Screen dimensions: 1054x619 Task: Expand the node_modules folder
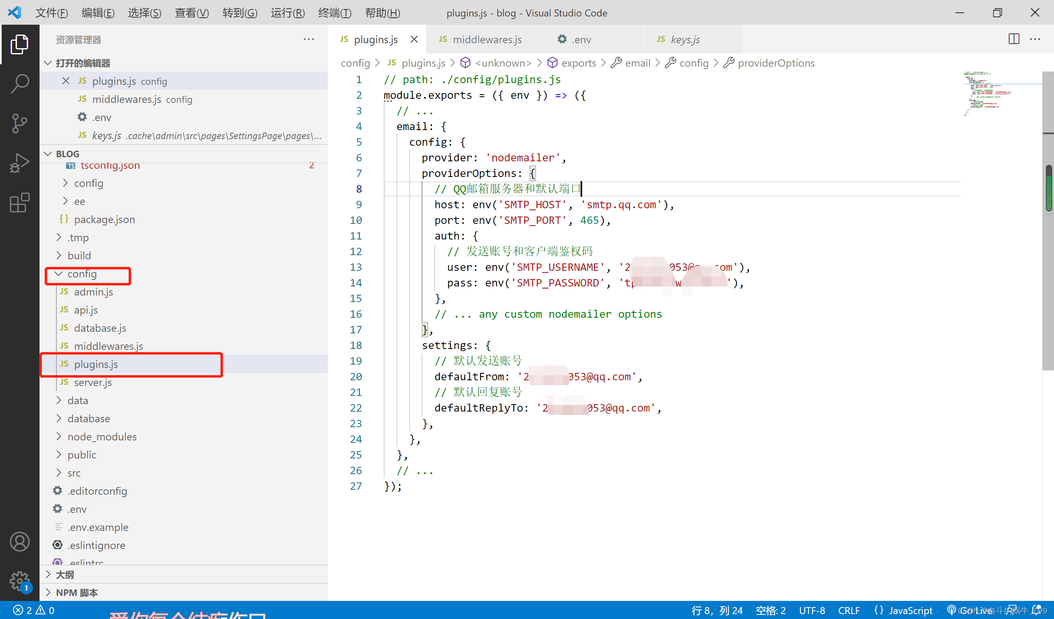102,437
